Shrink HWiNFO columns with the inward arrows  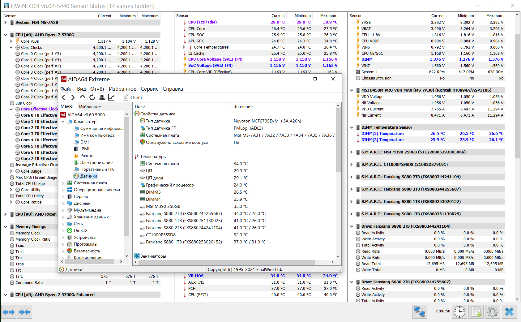pyautogui.click(x=24, y=312)
